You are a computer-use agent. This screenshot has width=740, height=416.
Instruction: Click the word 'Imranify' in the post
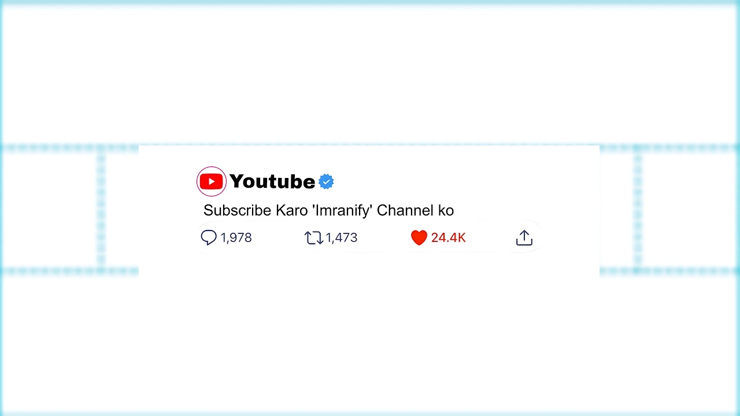(342, 210)
